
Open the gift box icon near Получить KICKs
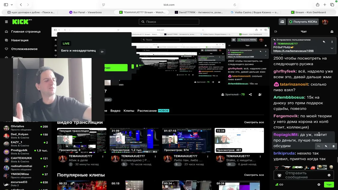pyautogui.click(x=282, y=22)
